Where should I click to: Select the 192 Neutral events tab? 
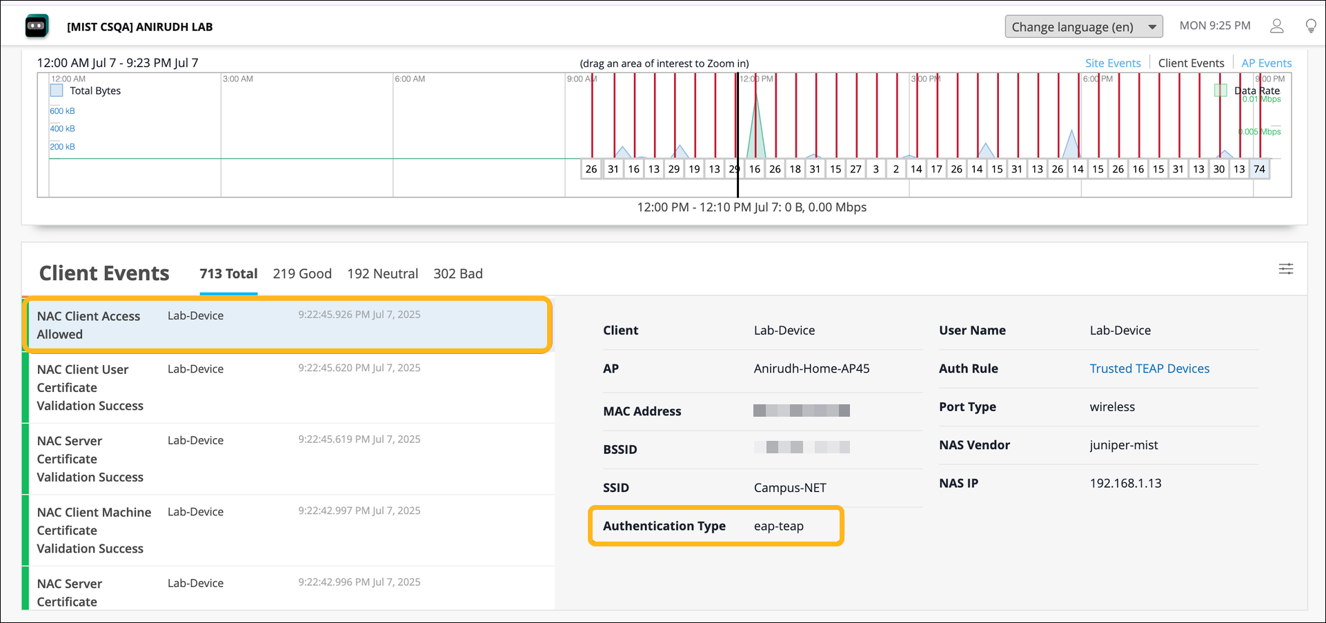[x=382, y=273]
